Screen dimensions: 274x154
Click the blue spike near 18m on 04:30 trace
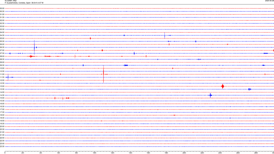click(165, 35)
